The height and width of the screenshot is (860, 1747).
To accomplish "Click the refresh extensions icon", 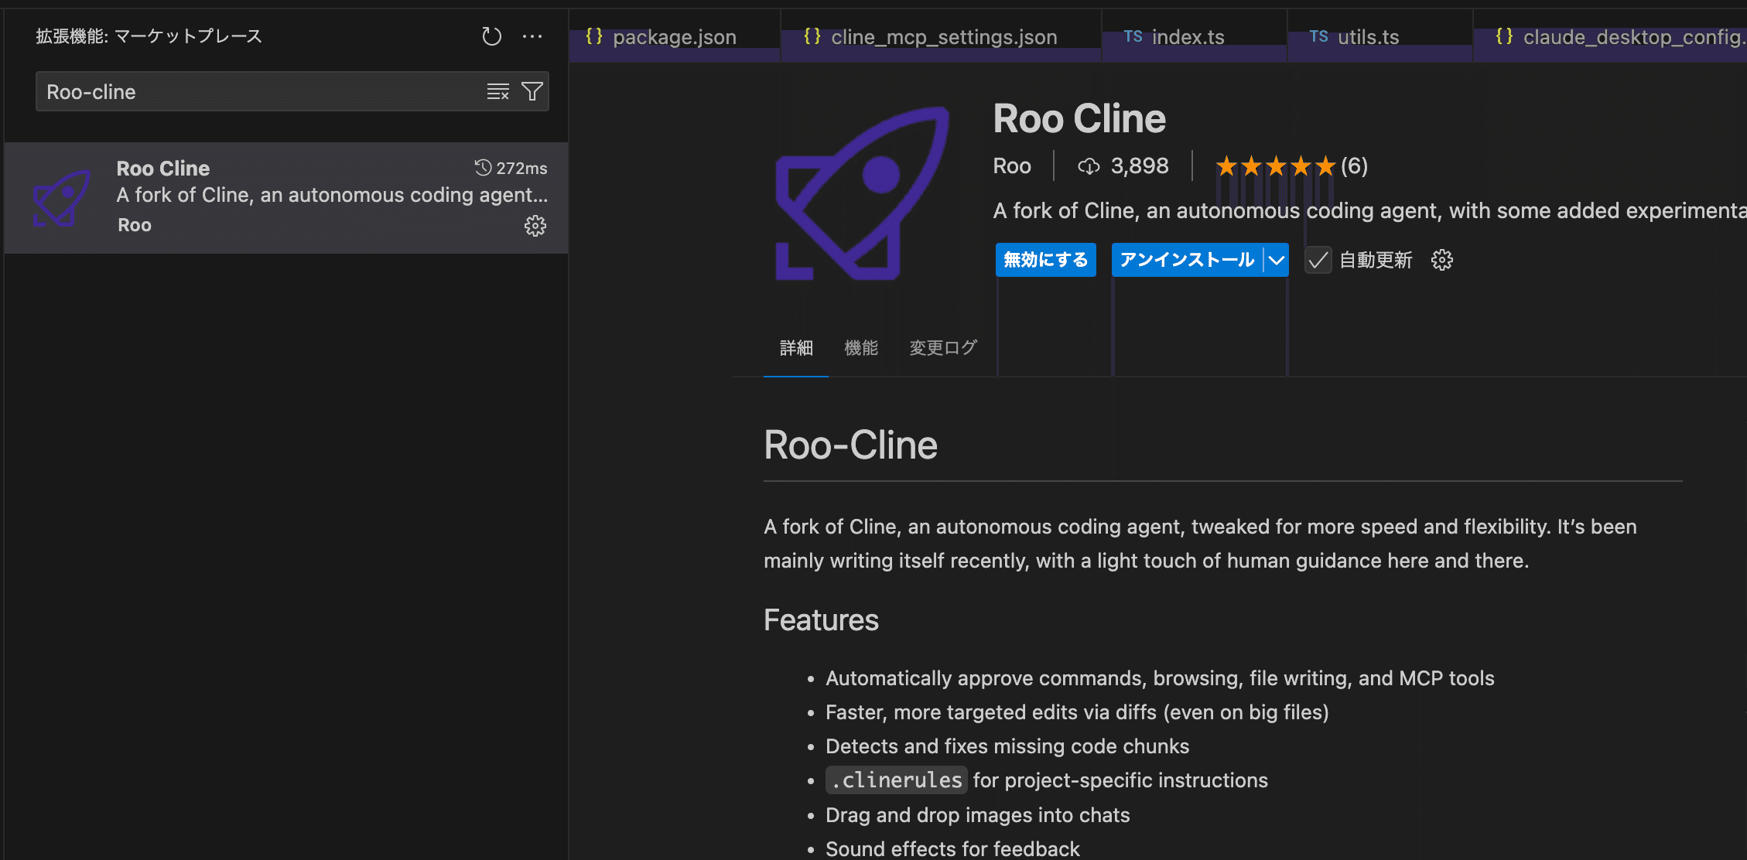I will click(491, 36).
